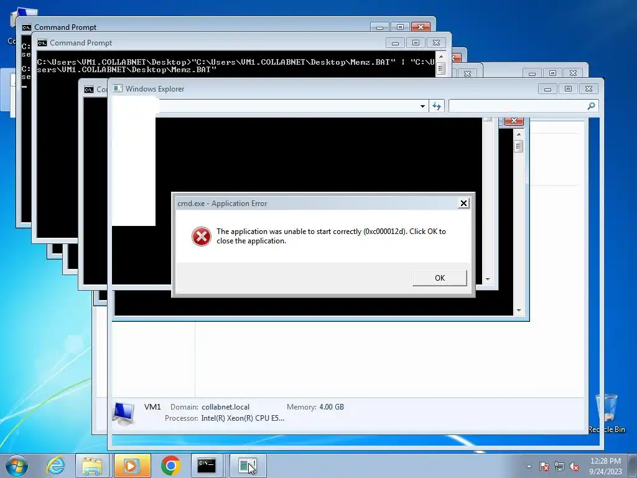The image size is (637, 478).
Task: Launch Google Chrome from the taskbar
Action: pos(170,466)
